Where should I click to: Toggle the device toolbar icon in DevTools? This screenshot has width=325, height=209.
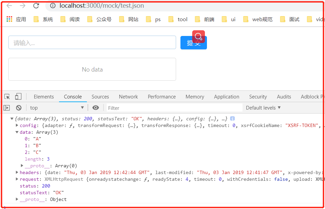18,97
